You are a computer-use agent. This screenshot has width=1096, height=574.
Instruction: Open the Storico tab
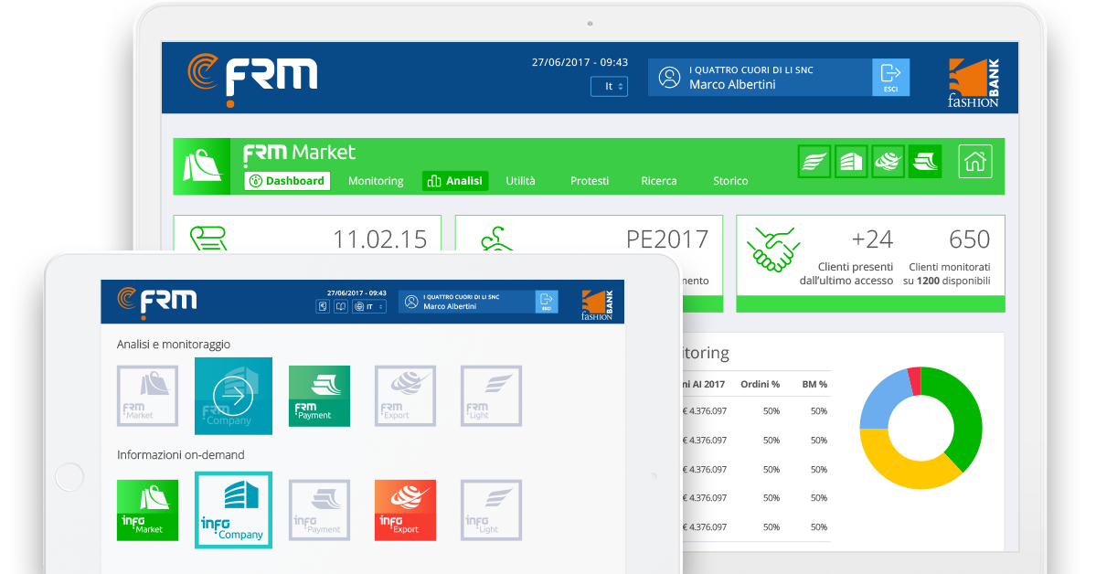click(x=730, y=181)
